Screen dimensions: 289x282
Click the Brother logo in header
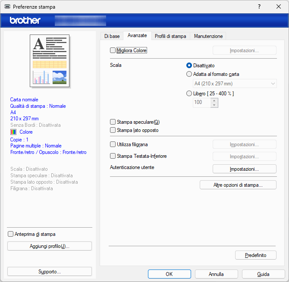25,20
